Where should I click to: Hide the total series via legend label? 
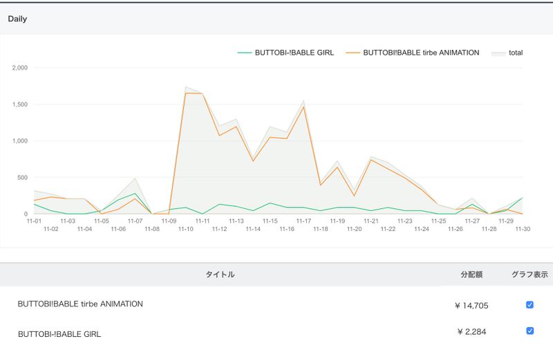coord(515,53)
